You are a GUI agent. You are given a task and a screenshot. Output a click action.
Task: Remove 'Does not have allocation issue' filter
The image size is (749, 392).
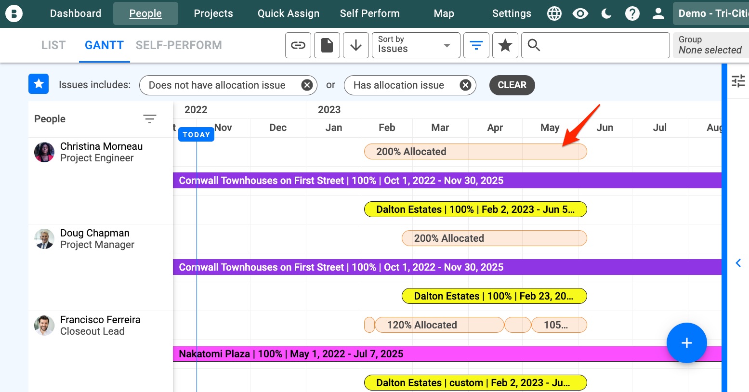pos(307,85)
